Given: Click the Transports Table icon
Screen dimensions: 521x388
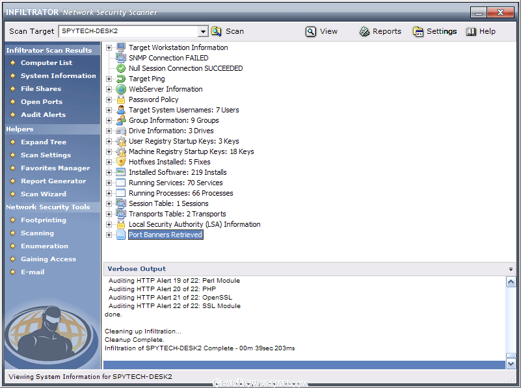Looking at the screenshot, I should (121, 214).
